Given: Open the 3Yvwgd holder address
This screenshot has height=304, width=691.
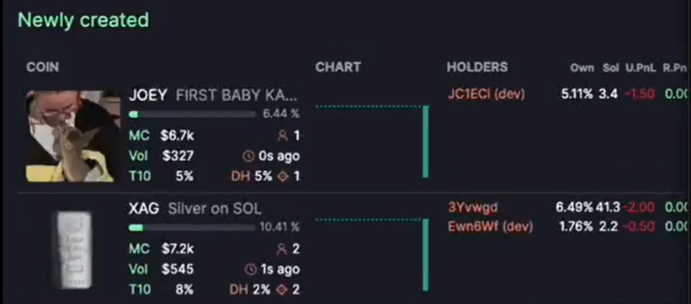Looking at the screenshot, I should 472,207.
